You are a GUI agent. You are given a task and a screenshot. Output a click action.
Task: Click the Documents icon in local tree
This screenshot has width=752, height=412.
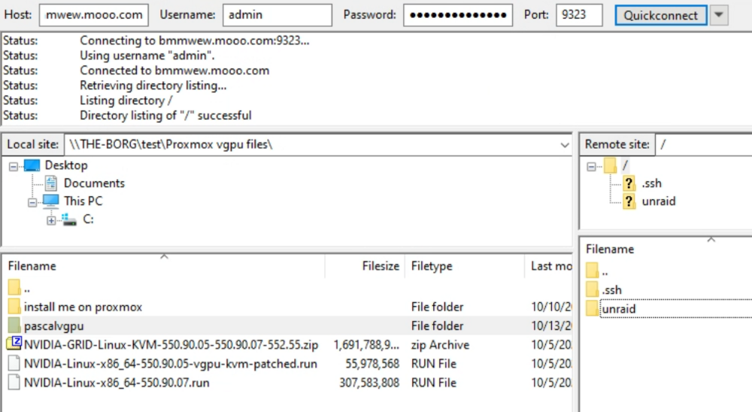point(51,183)
